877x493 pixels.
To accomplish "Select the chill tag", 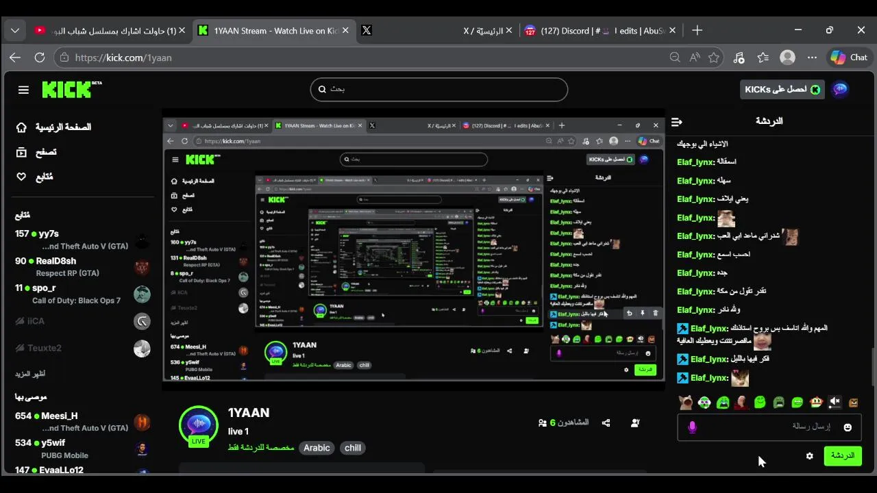I will 353,448.
